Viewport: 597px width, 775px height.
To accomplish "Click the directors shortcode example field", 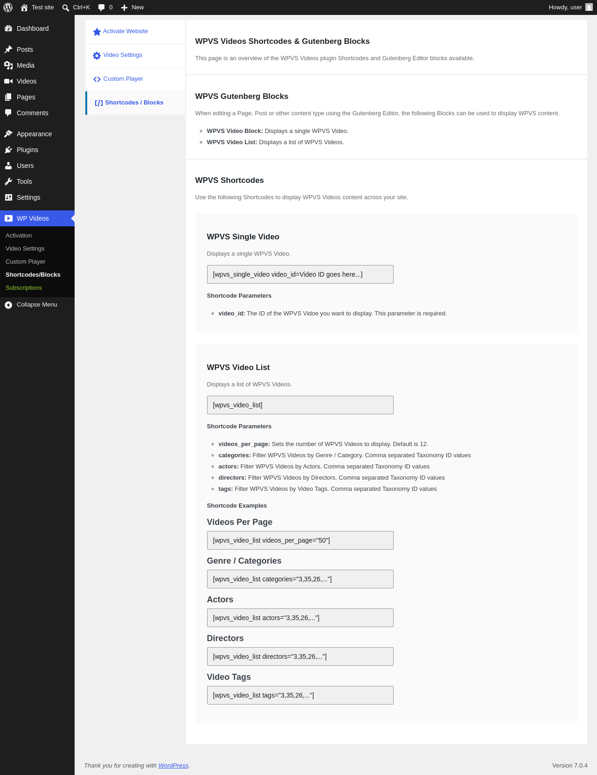I will tap(300, 656).
